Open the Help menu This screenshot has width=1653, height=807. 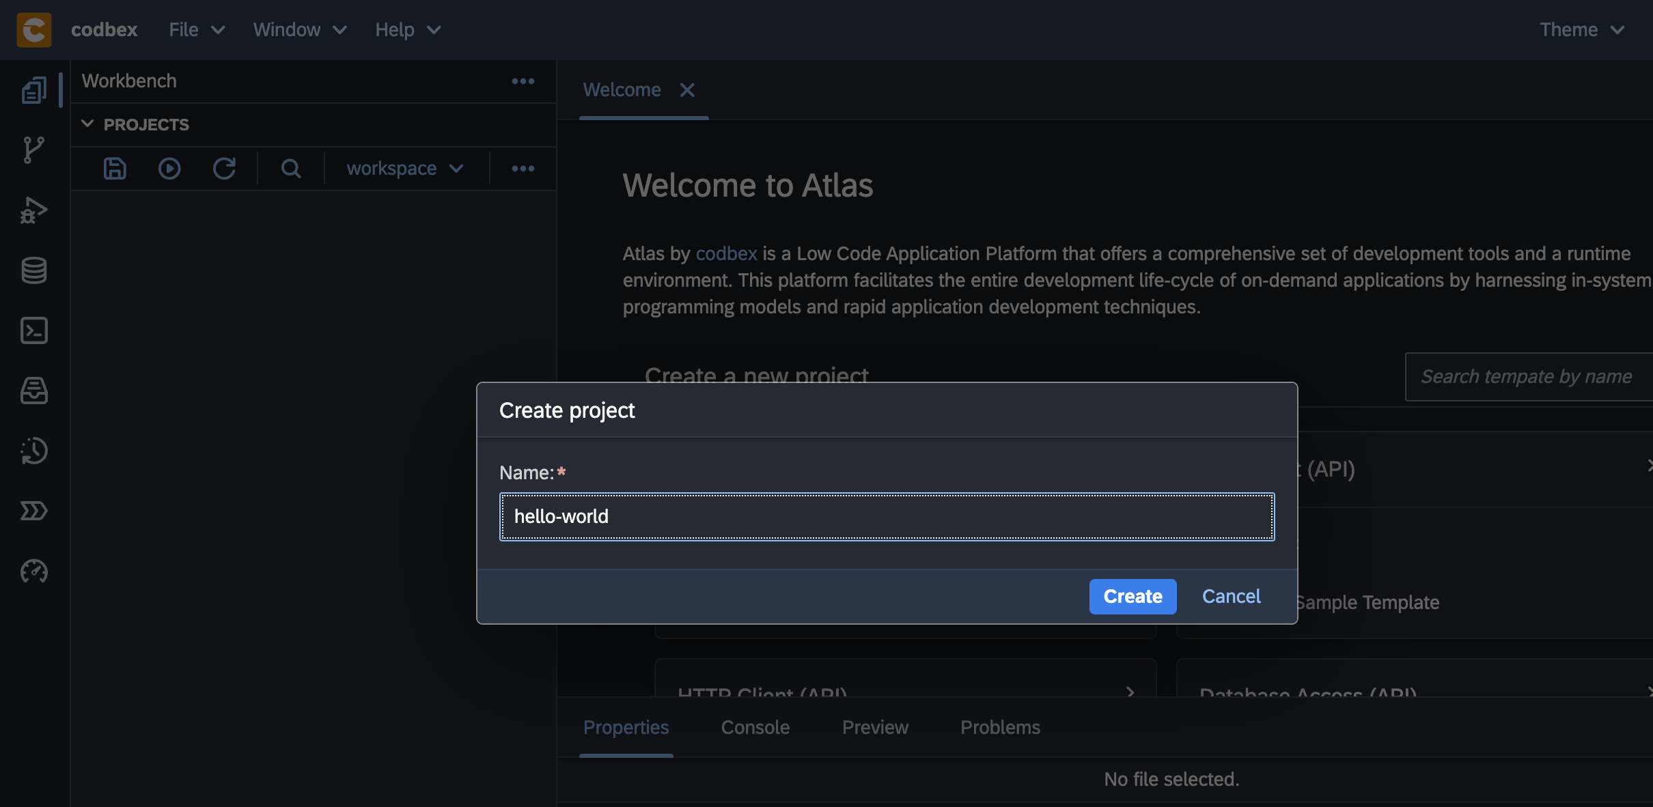pos(408,30)
